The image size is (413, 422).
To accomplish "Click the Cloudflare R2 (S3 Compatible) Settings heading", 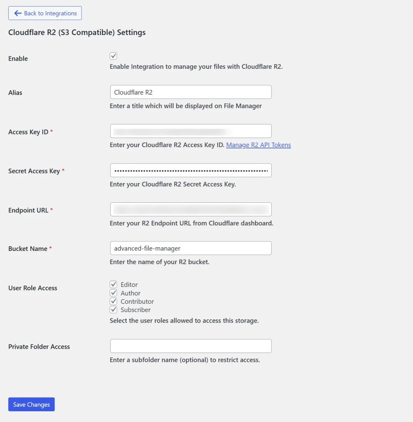I will (x=77, y=32).
